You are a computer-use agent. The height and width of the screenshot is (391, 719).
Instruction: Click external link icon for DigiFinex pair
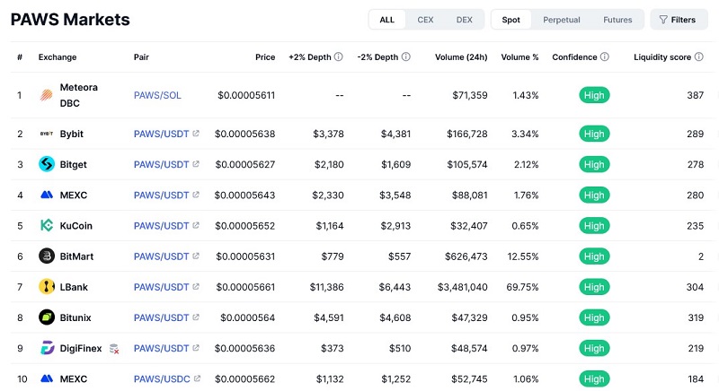click(196, 348)
